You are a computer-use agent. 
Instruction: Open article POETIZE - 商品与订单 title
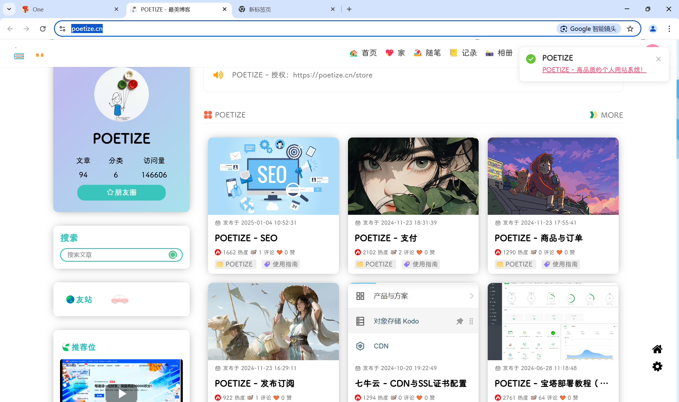click(x=539, y=238)
